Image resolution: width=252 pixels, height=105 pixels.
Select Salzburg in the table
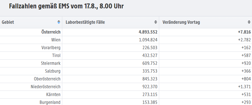[x=53, y=71]
